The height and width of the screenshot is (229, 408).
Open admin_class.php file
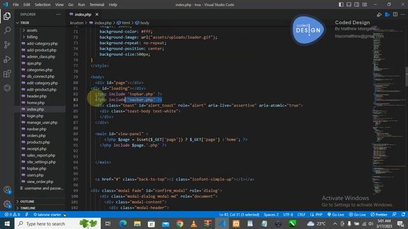tap(41, 57)
